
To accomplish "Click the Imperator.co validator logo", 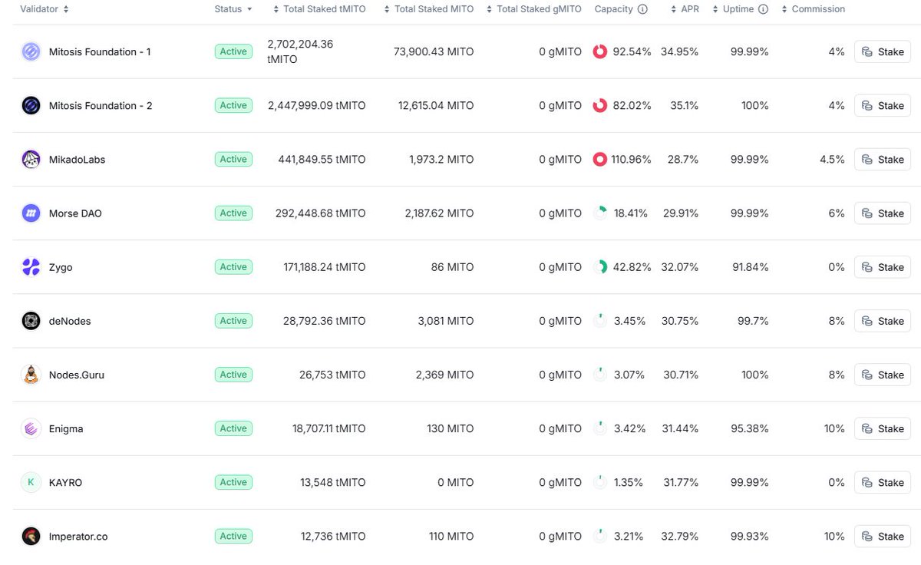I will [31, 536].
